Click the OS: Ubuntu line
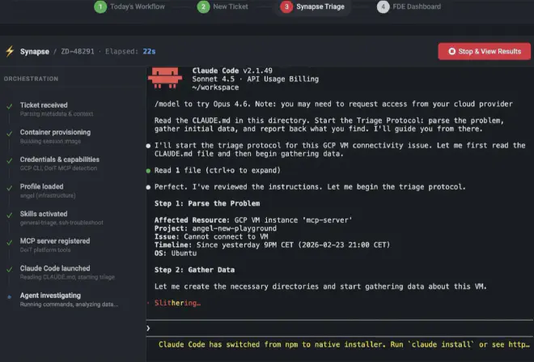The image size is (534, 362). pos(176,253)
